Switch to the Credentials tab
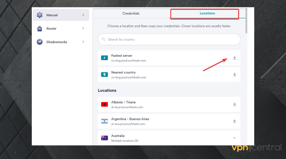Screen dimensions: 286x159 (x=131, y=14)
